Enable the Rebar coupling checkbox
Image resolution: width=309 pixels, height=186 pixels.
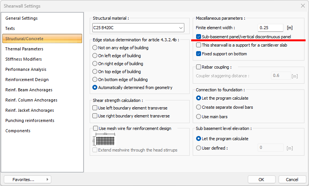[199, 67]
